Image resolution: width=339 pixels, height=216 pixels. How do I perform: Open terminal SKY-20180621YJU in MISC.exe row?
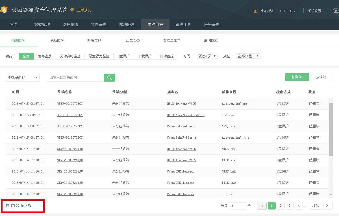pyautogui.click(x=70, y=149)
